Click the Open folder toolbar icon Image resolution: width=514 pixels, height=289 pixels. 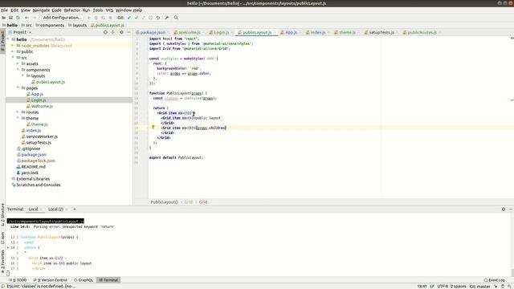pos(4,18)
